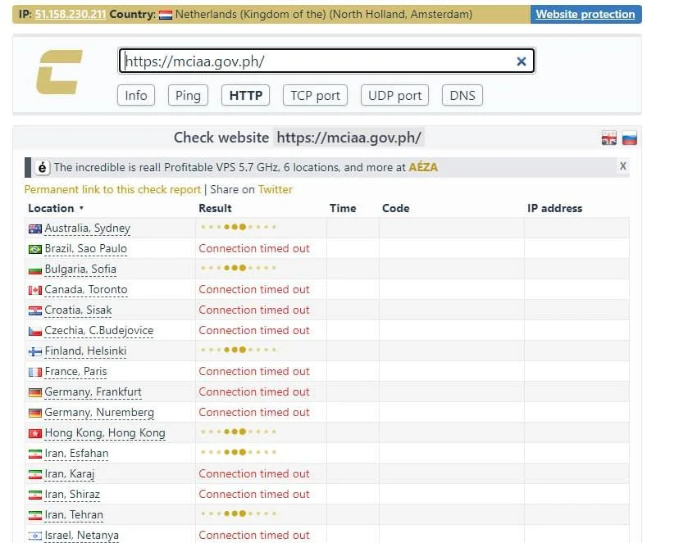The height and width of the screenshot is (543, 688).
Task: Click the Australia, Sydney location
Action: coord(87,229)
